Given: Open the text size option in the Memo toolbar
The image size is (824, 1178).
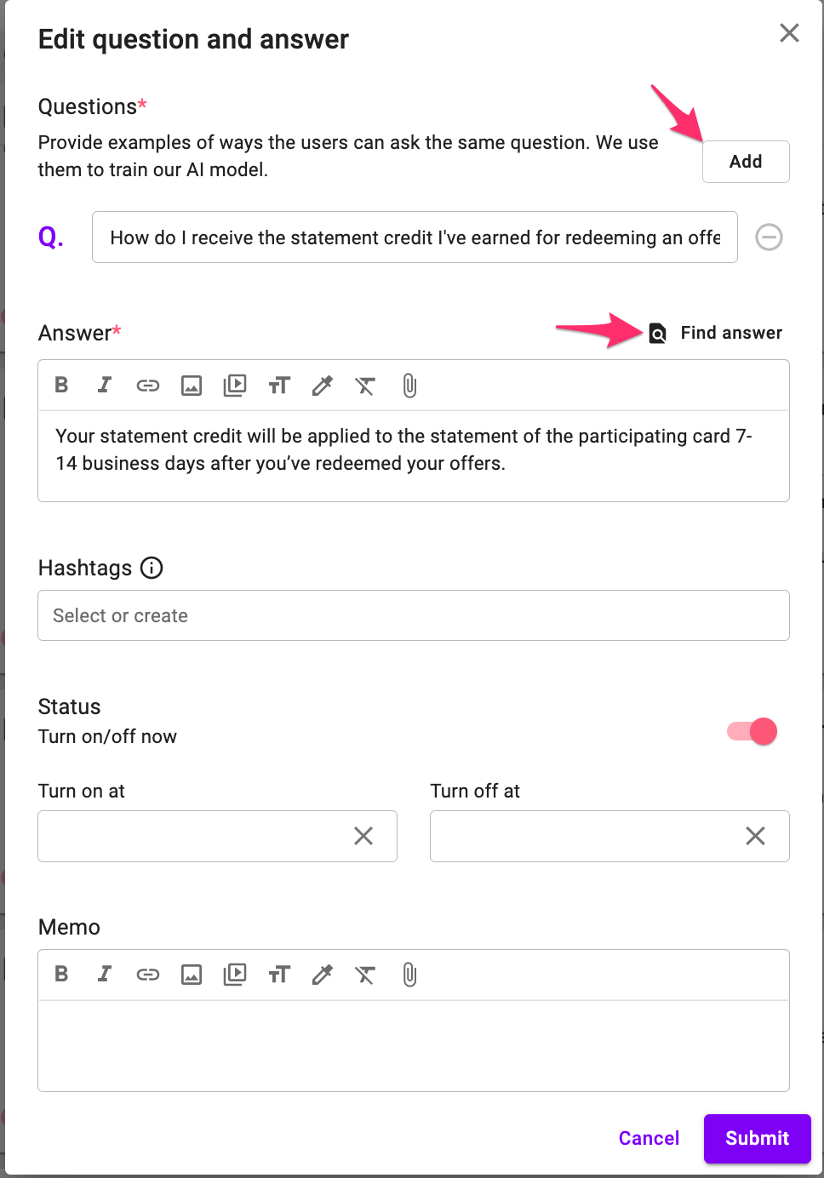Looking at the screenshot, I should [278, 974].
